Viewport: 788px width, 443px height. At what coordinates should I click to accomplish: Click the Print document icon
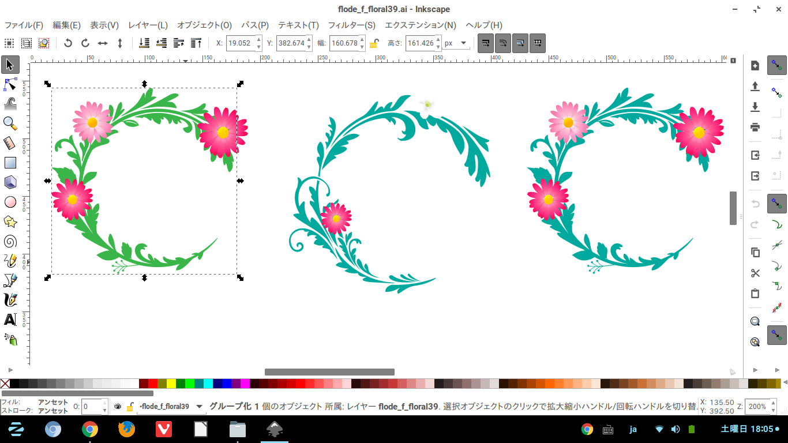point(755,127)
